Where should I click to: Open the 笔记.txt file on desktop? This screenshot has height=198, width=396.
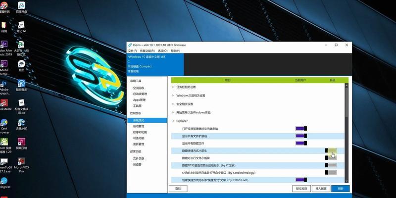(x=21, y=27)
